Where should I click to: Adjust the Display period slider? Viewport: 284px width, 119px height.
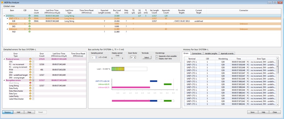117,58
